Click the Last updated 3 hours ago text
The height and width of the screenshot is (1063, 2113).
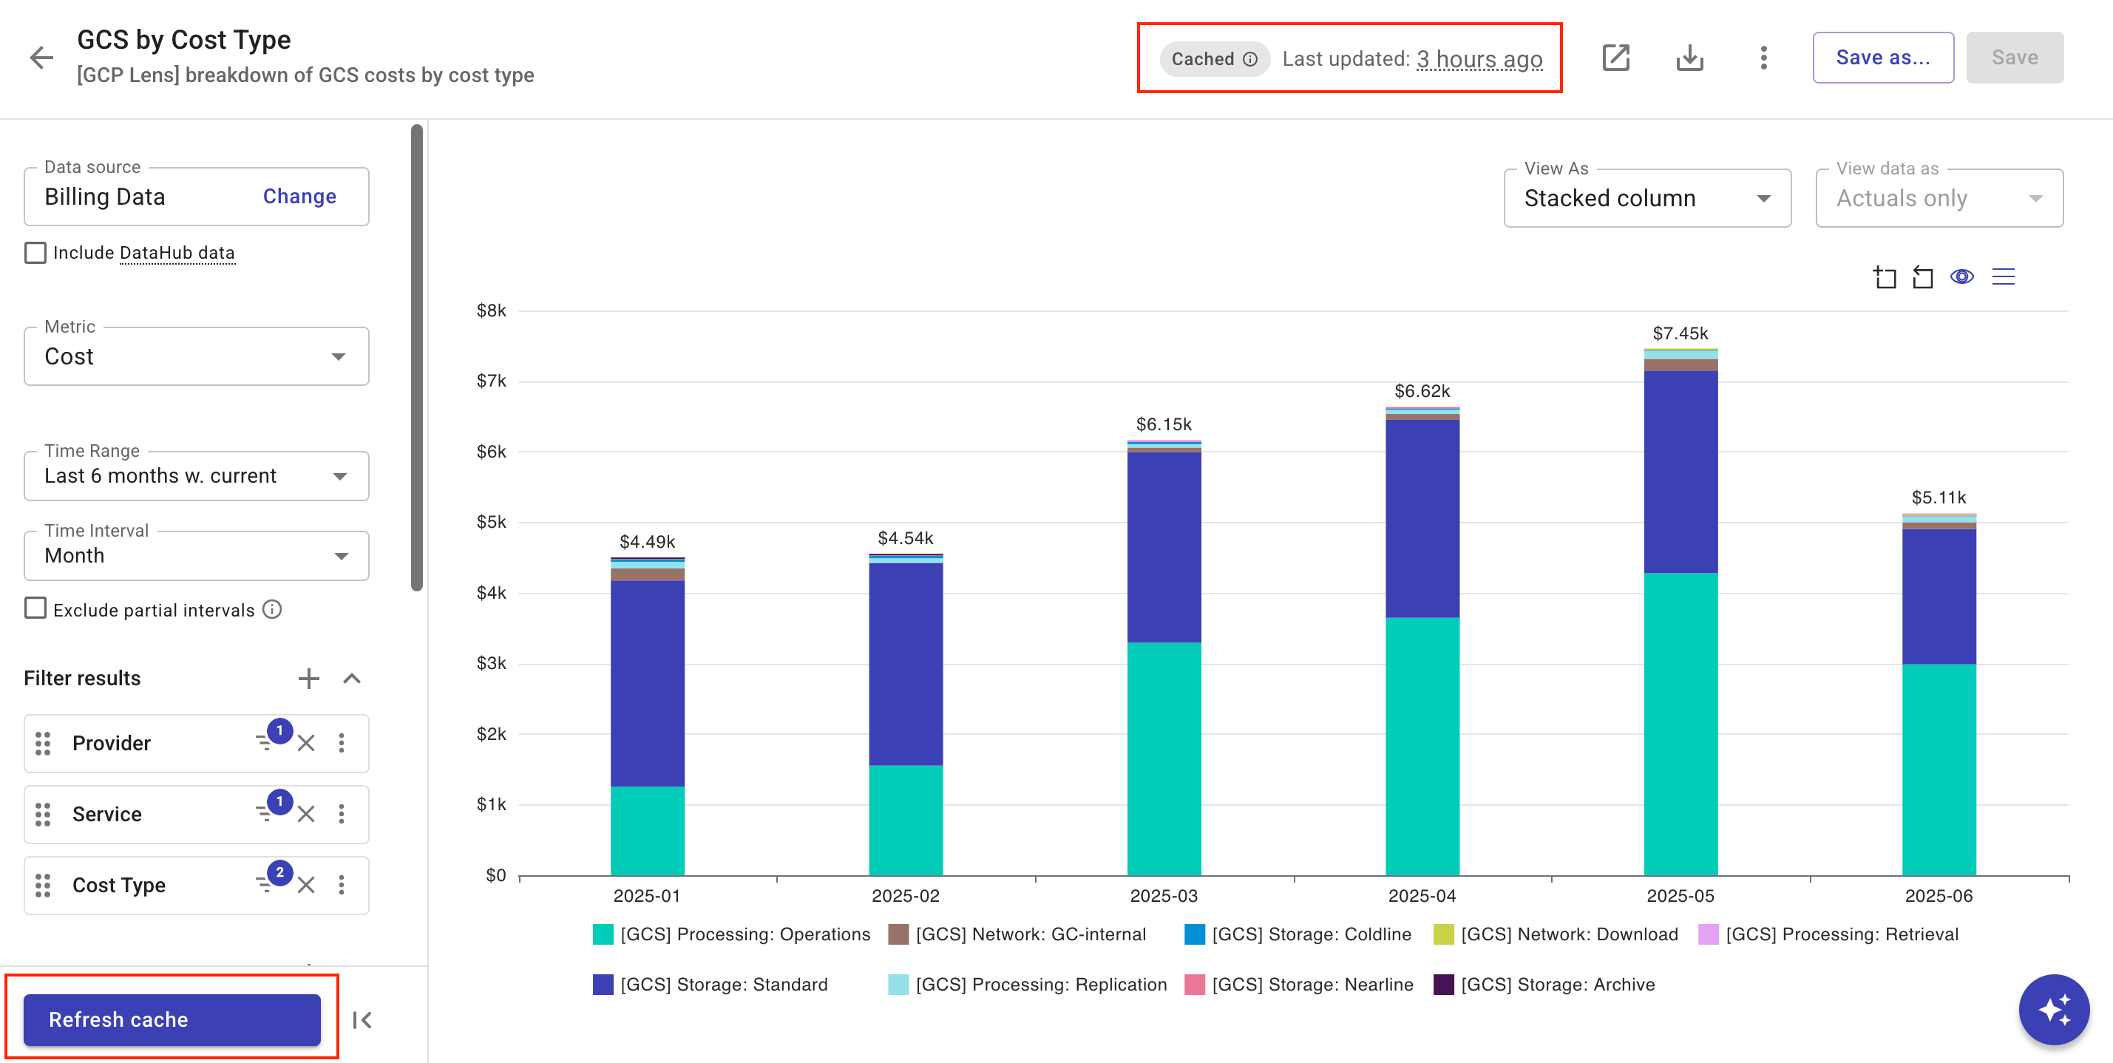click(1411, 59)
